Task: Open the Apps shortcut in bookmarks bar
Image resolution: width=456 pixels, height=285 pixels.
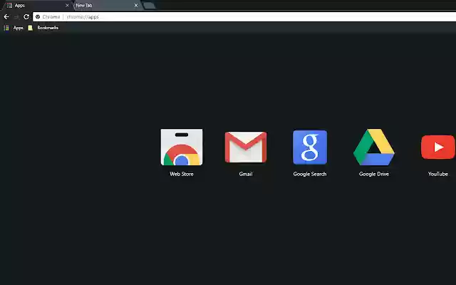Action: point(14,28)
